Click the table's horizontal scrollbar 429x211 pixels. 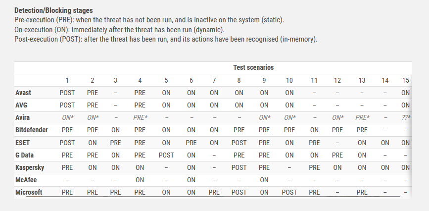(213, 197)
